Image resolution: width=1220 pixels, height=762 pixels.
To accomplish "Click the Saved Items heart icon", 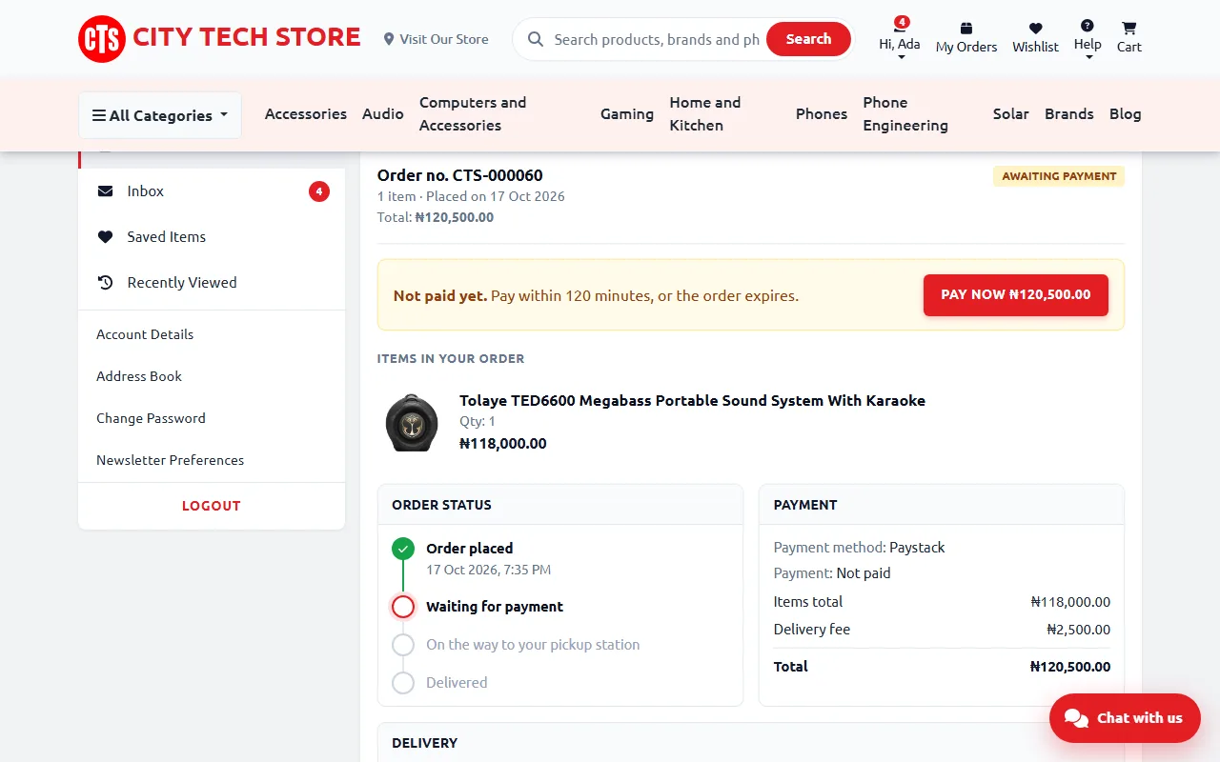I will click(x=105, y=237).
